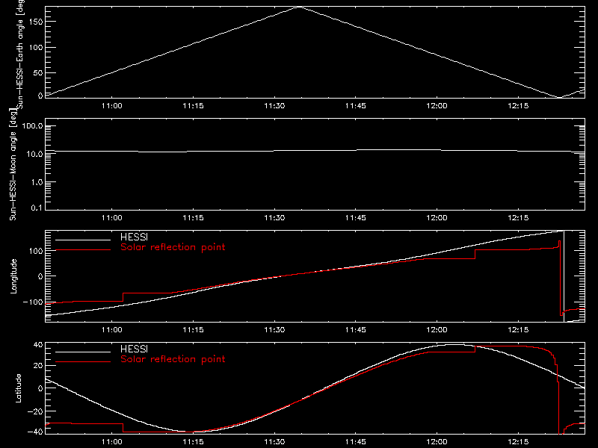Click 12:00 tick under Moon angle plot

tap(437, 218)
